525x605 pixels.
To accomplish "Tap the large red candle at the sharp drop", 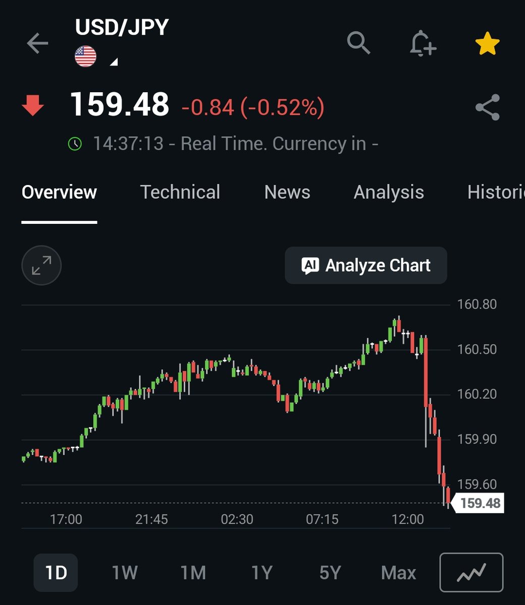I will click(x=426, y=373).
